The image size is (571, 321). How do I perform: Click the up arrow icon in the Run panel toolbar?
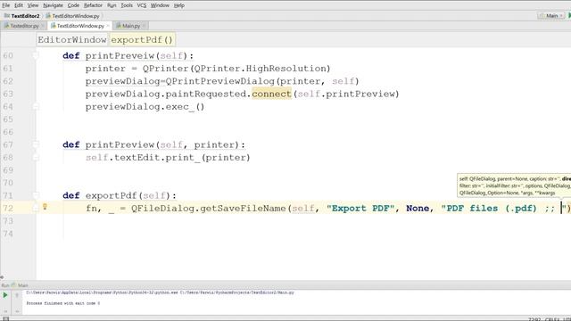pyautogui.click(x=17, y=295)
